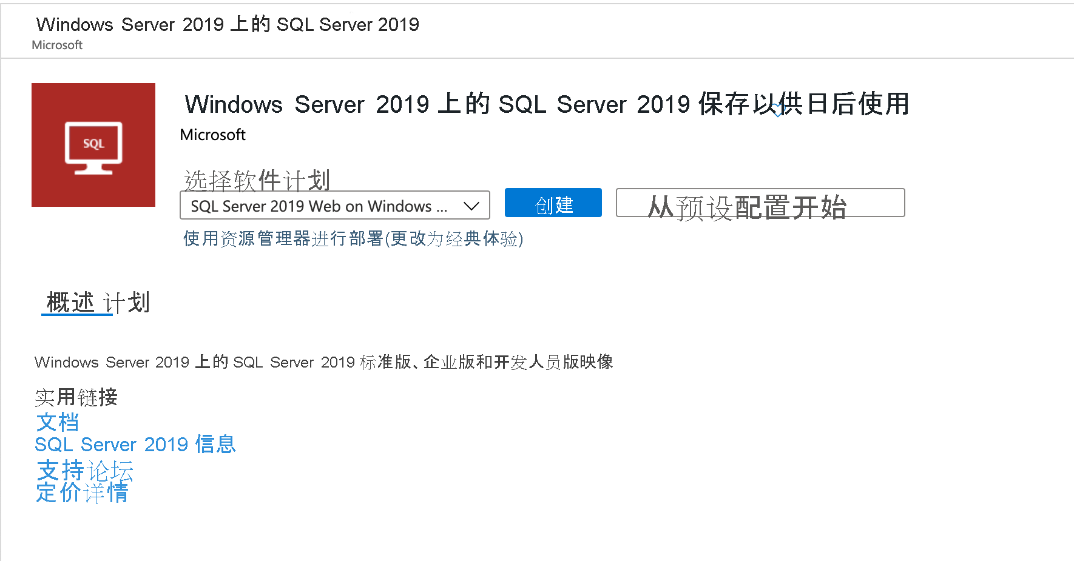The height and width of the screenshot is (561, 1074).
Task: Click the Microsoft publisher name
Action: pyautogui.click(x=212, y=135)
